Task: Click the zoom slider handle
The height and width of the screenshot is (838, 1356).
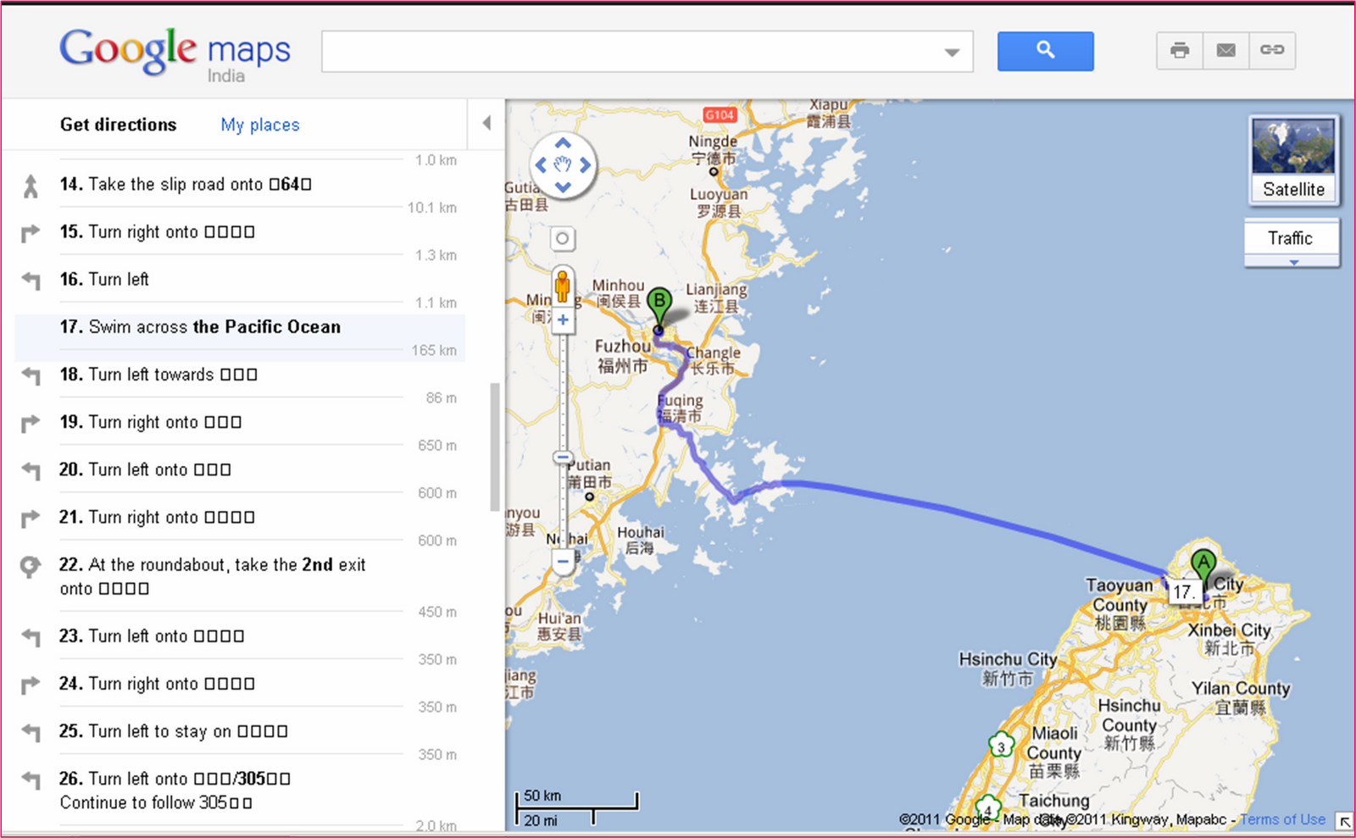Action: click(563, 458)
